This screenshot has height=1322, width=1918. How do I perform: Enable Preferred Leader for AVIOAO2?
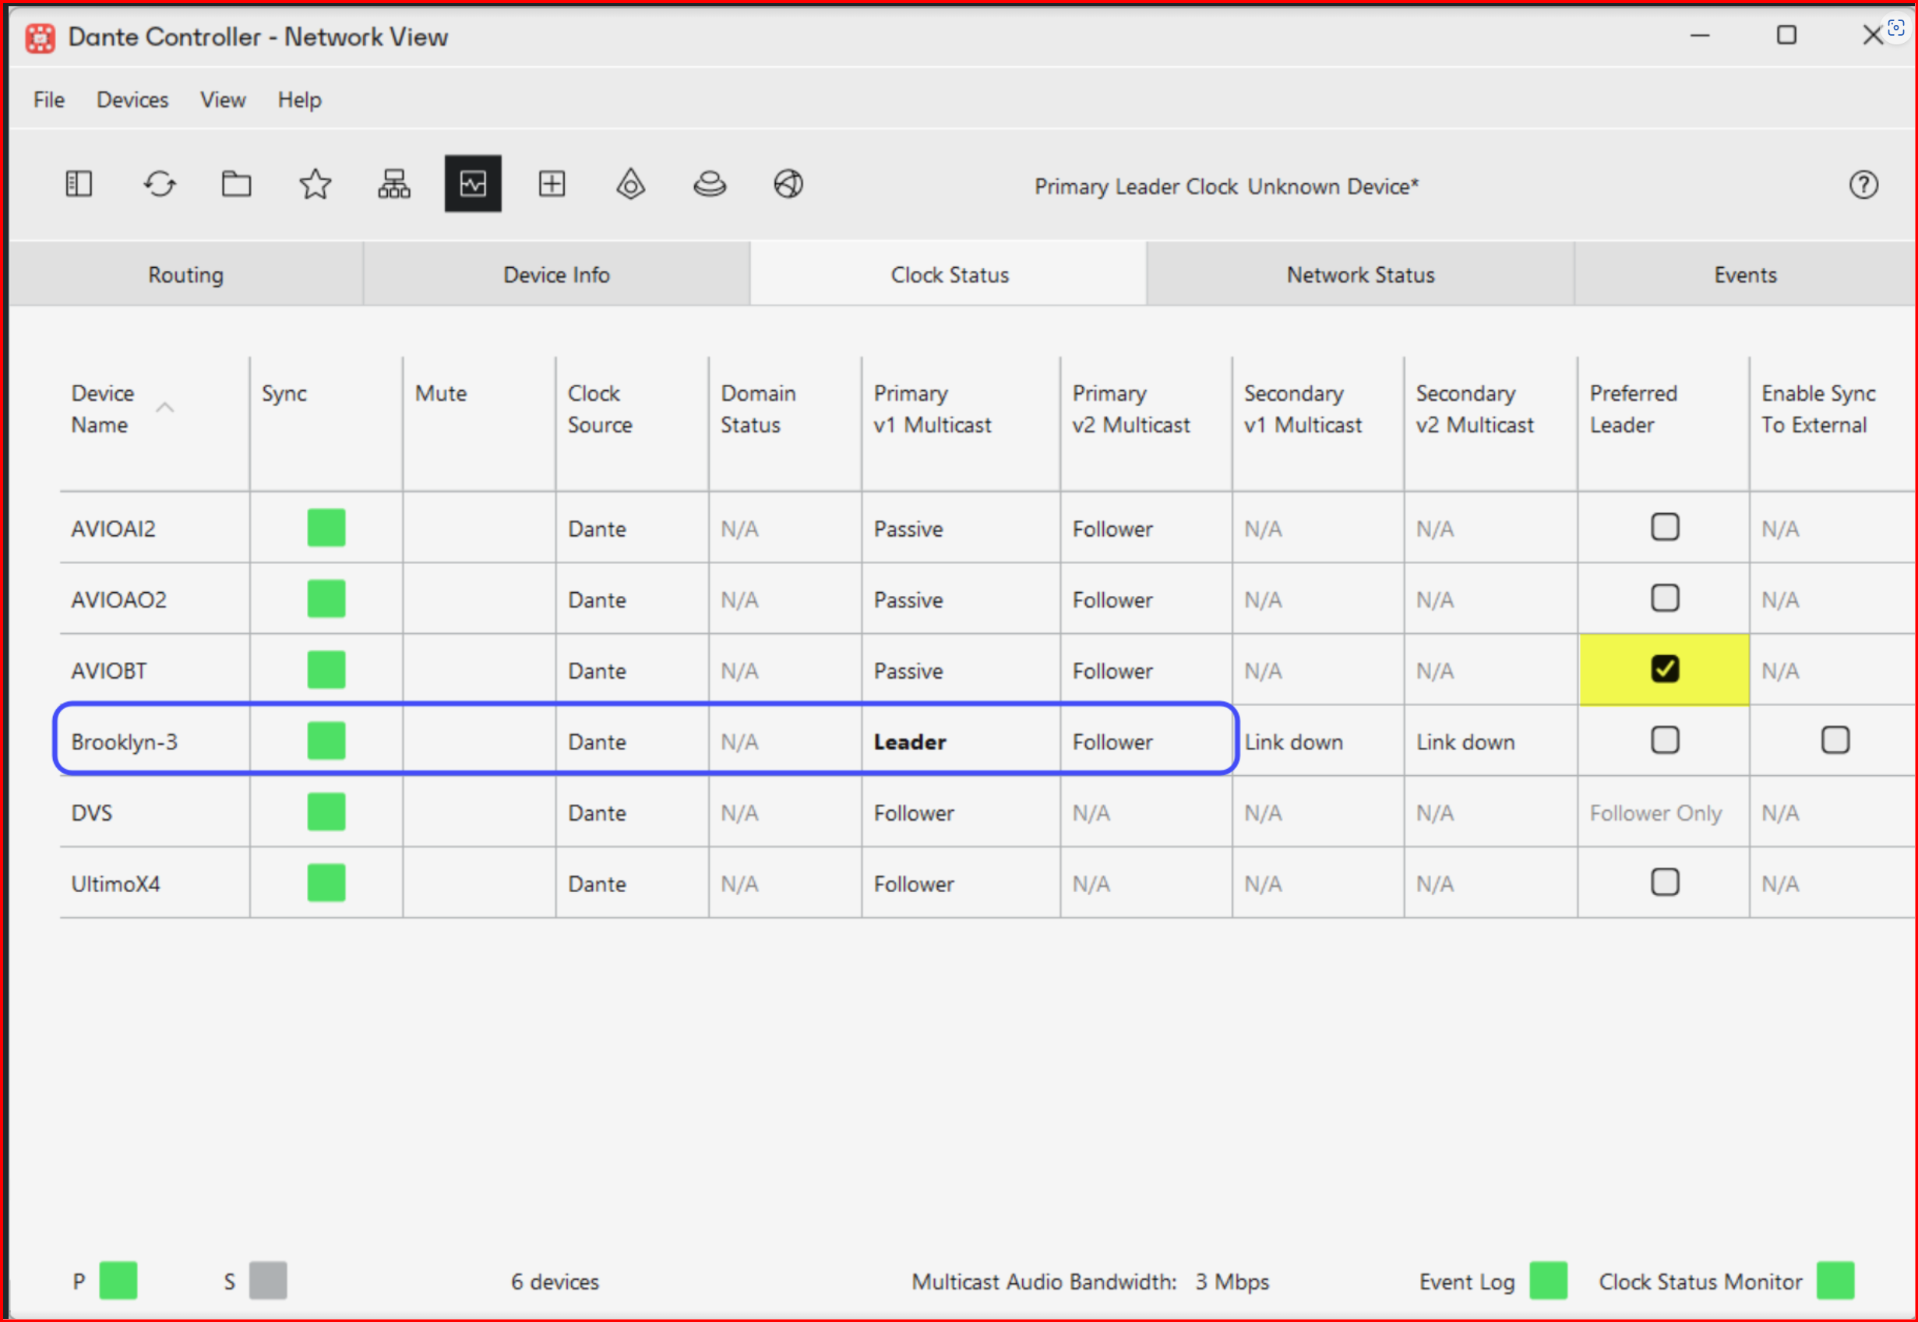1665,598
